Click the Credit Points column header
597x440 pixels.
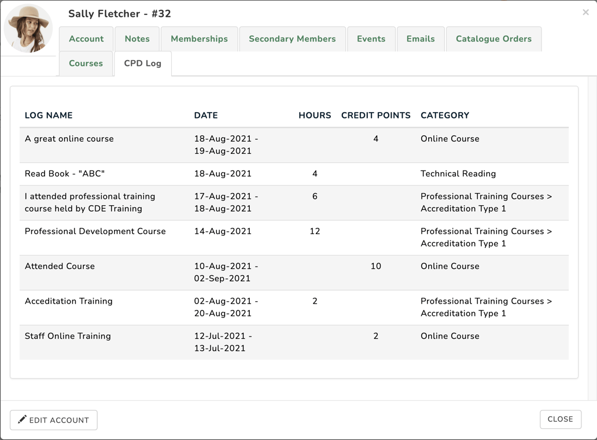click(x=375, y=116)
